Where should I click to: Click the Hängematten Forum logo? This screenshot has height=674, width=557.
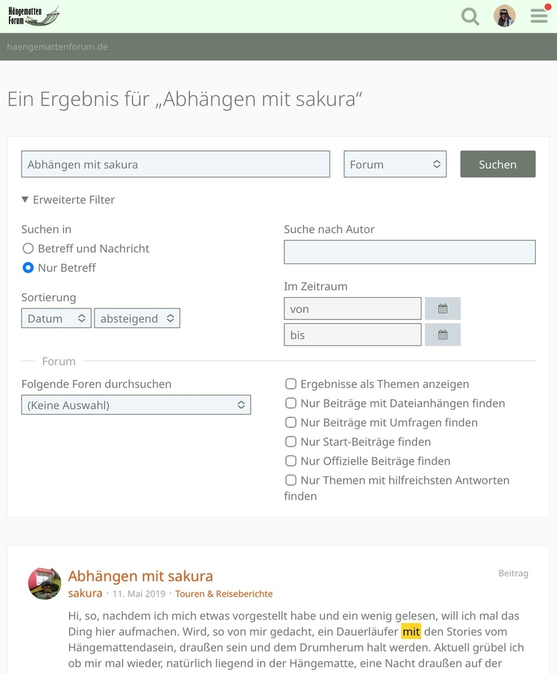[x=34, y=16]
